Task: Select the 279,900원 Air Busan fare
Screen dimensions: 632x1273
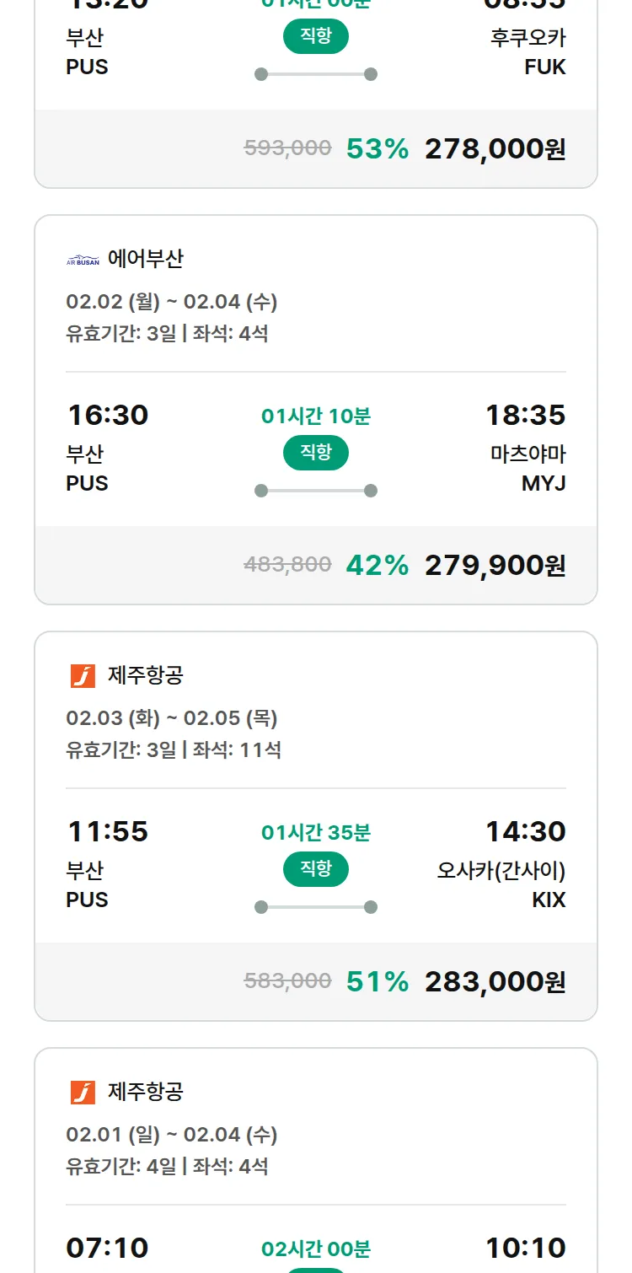Action: (x=495, y=565)
